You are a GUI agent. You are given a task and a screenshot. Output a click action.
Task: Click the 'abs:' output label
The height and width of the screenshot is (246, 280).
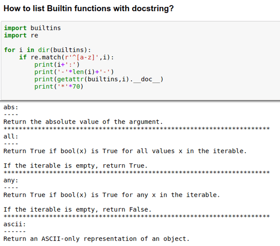[x=11, y=107]
